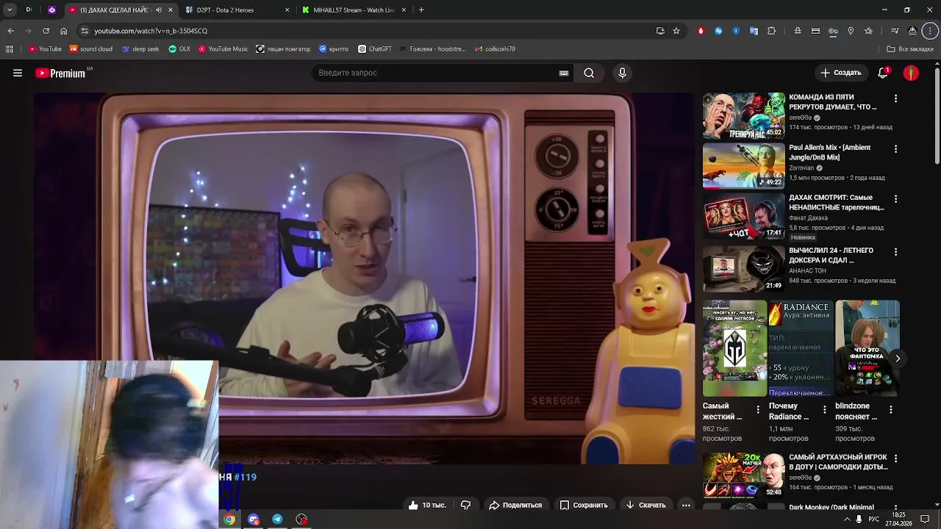Open the blue shield extension
The width and height of the screenshot is (941, 529).
click(736, 31)
